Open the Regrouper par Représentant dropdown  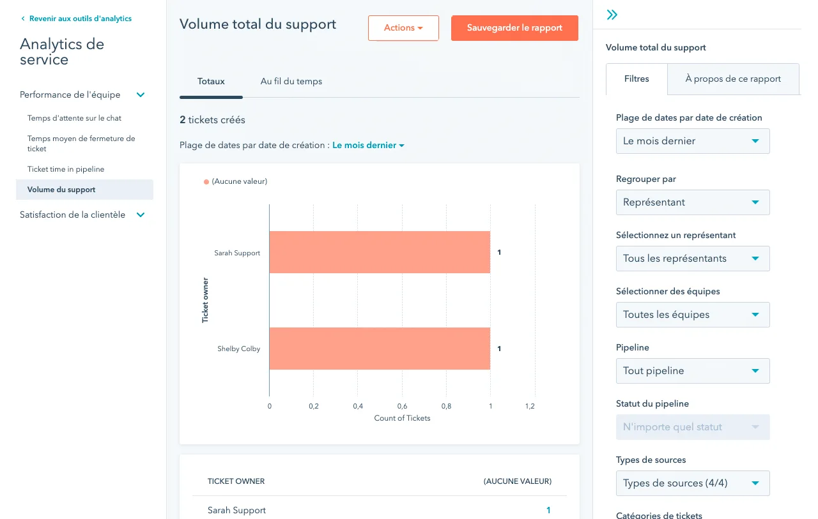pos(692,202)
